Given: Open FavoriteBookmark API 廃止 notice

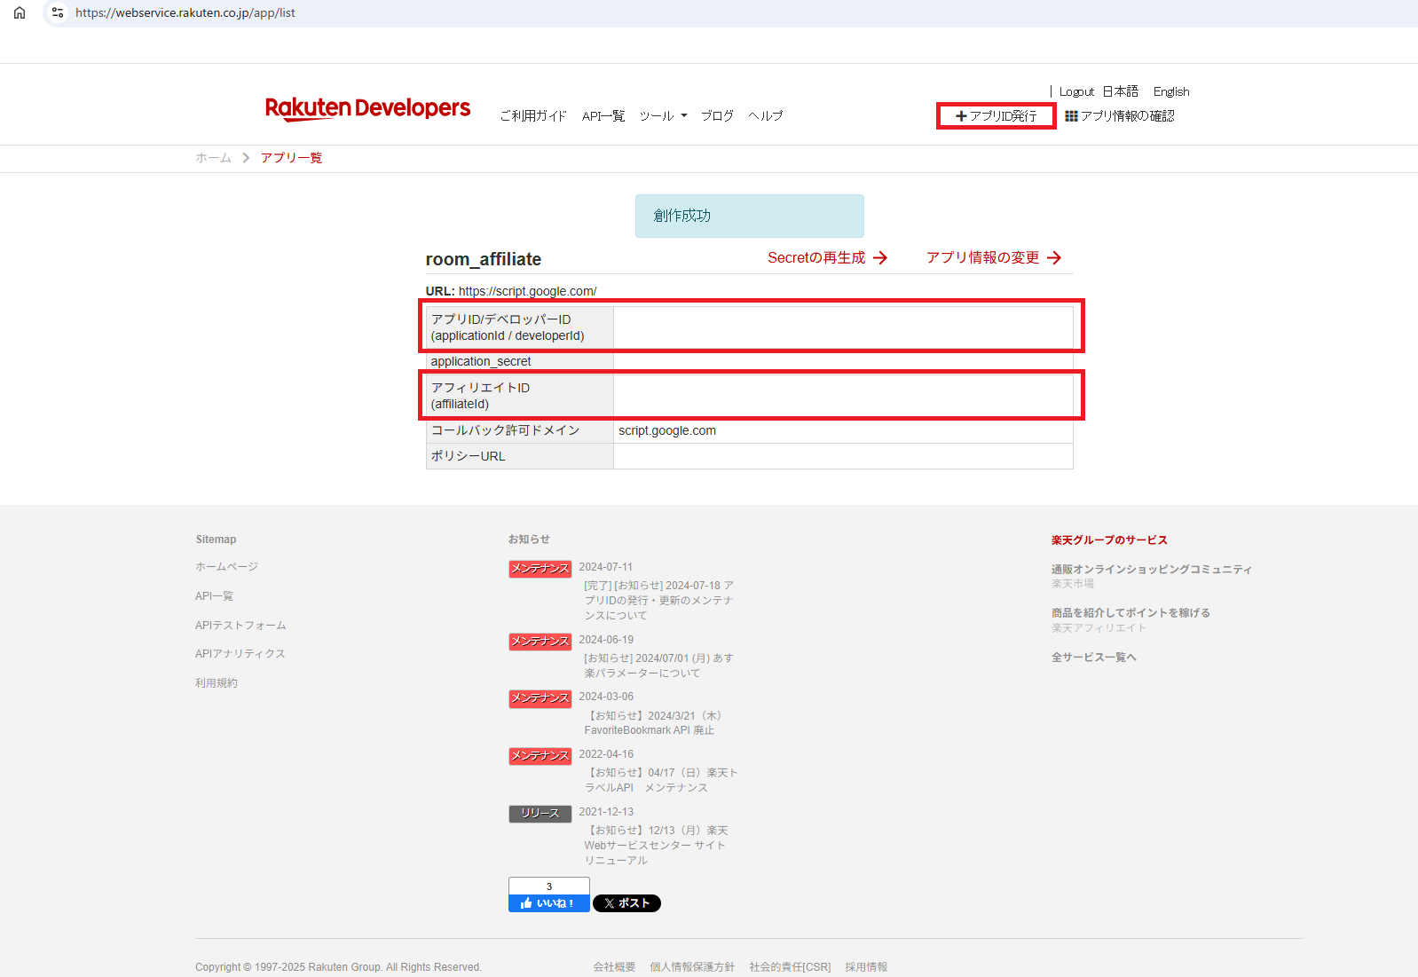Looking at the screenshot, I should pos(655,723).
